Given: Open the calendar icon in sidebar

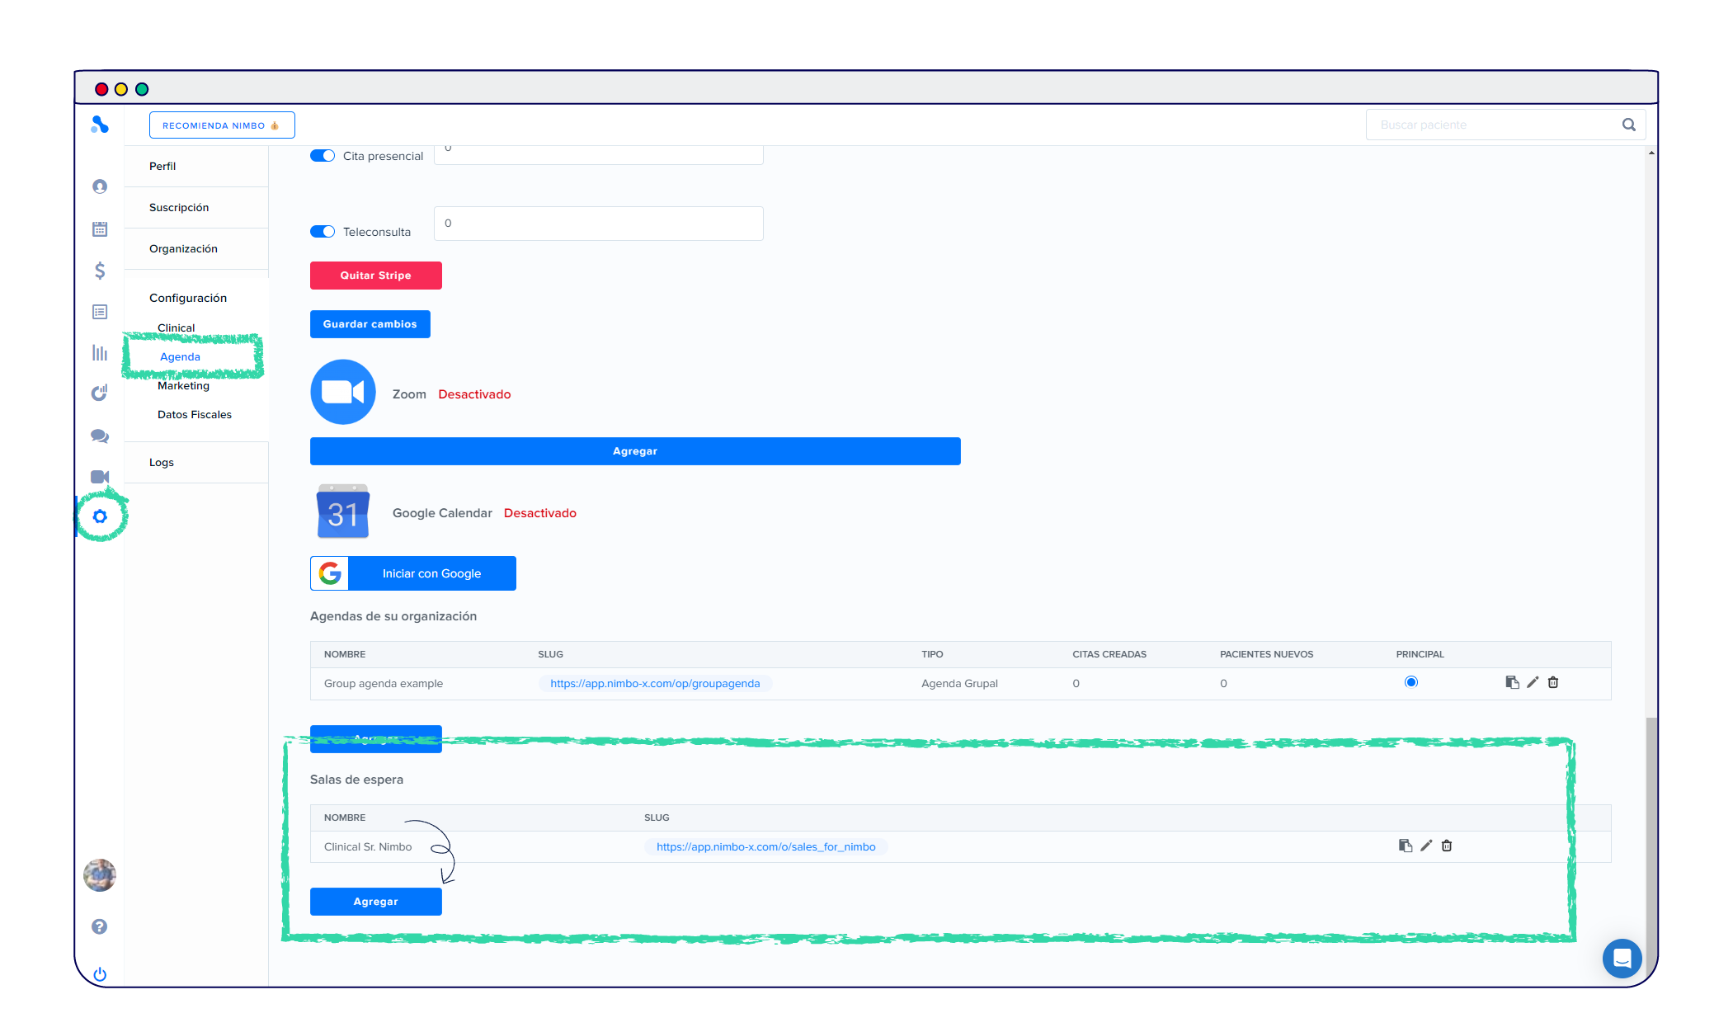Looking at the screenshot, I should click(100, 229).
